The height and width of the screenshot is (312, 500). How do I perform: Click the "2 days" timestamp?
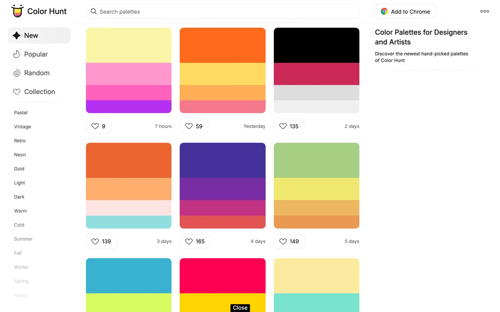point(352,126)
